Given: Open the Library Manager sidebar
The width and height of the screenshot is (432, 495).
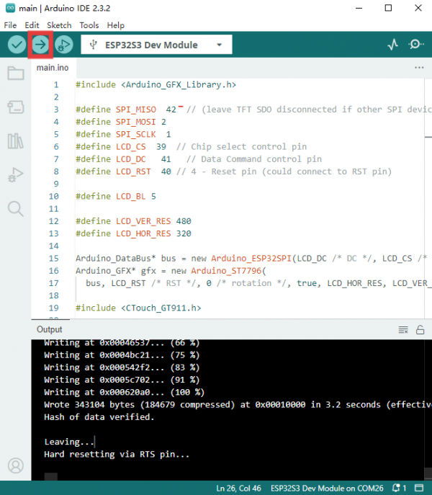Looking at the screenshot, I should (x=15, y=141).
